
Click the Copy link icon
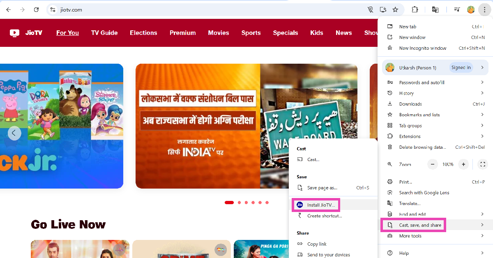click(x=300, y=244)
